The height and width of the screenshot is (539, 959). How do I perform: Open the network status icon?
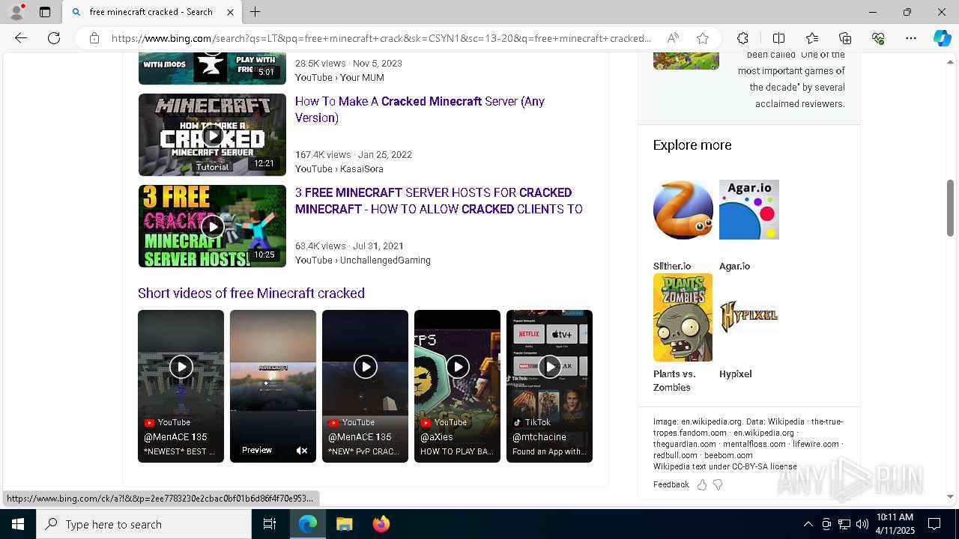click(x=844, y=524)
